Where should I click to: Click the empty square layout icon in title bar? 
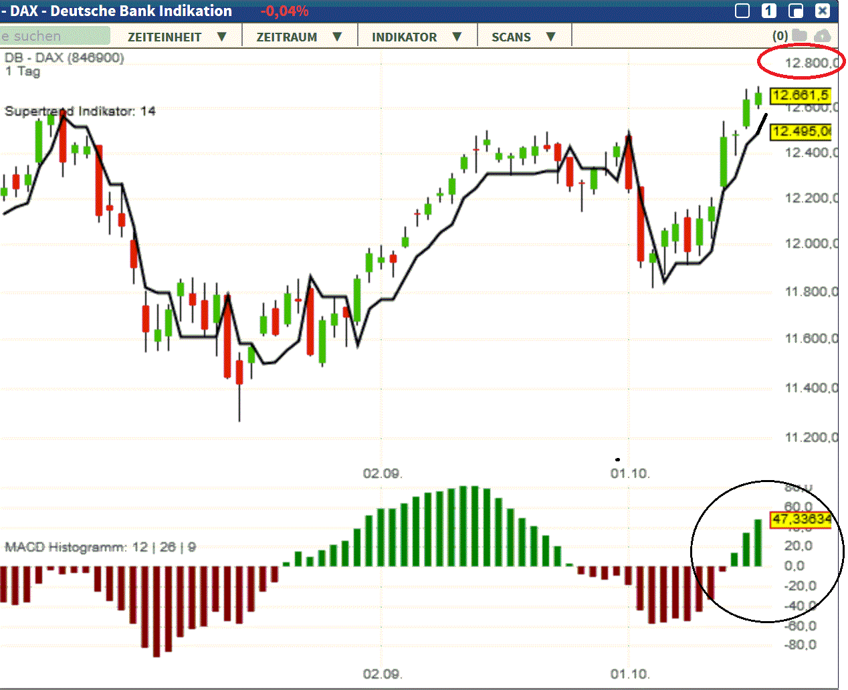pos(742,11)
